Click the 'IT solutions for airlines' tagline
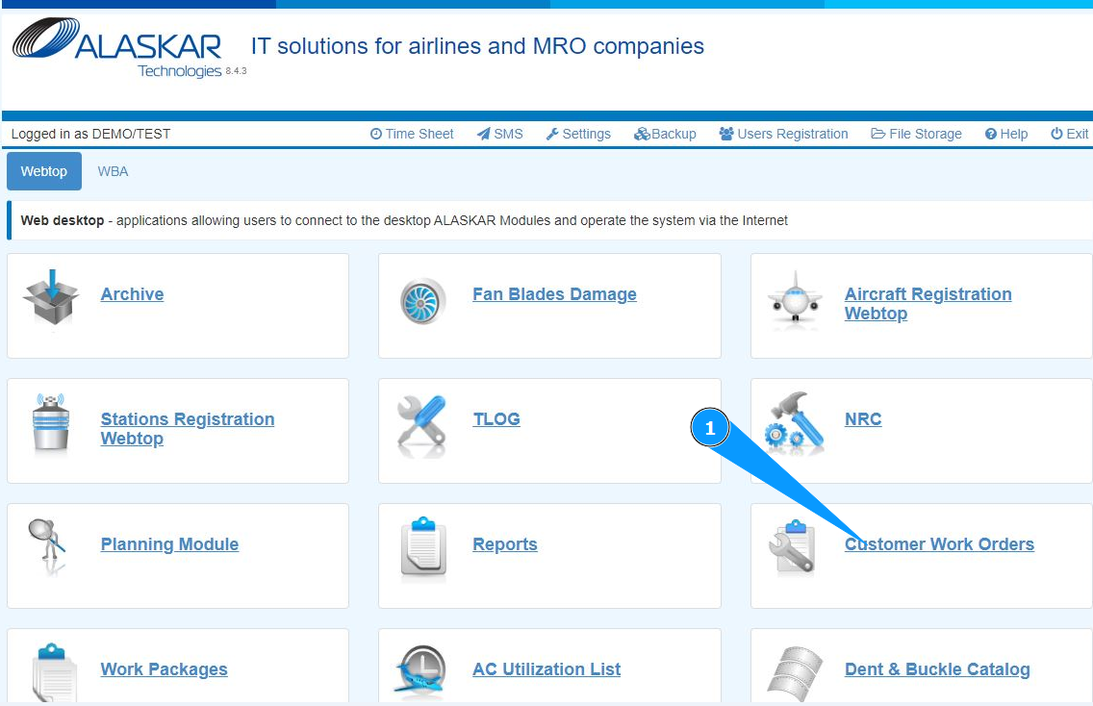 (477, 46)
